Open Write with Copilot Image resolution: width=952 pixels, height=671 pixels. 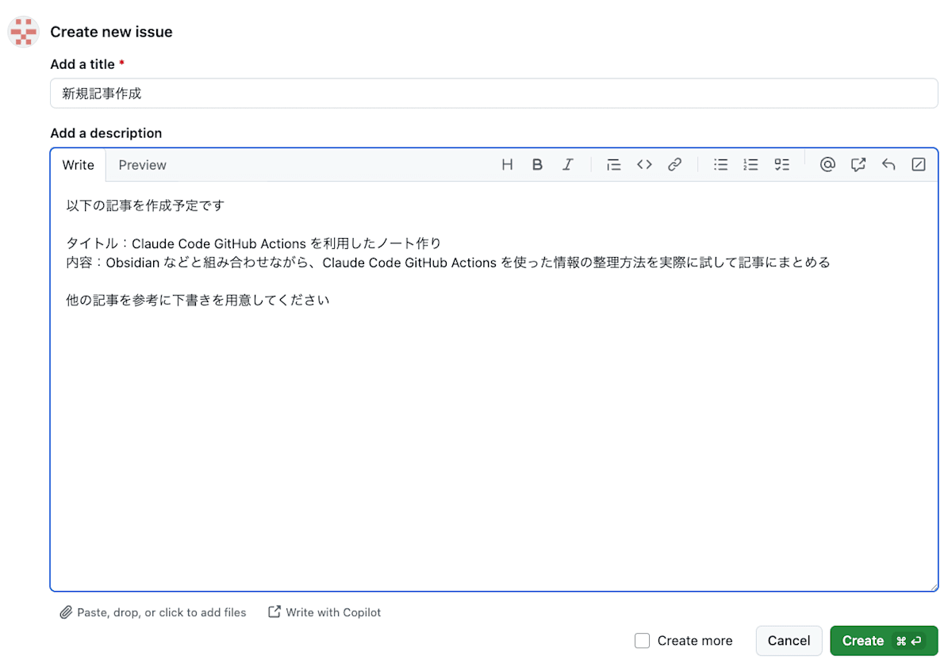pos(324,612)
